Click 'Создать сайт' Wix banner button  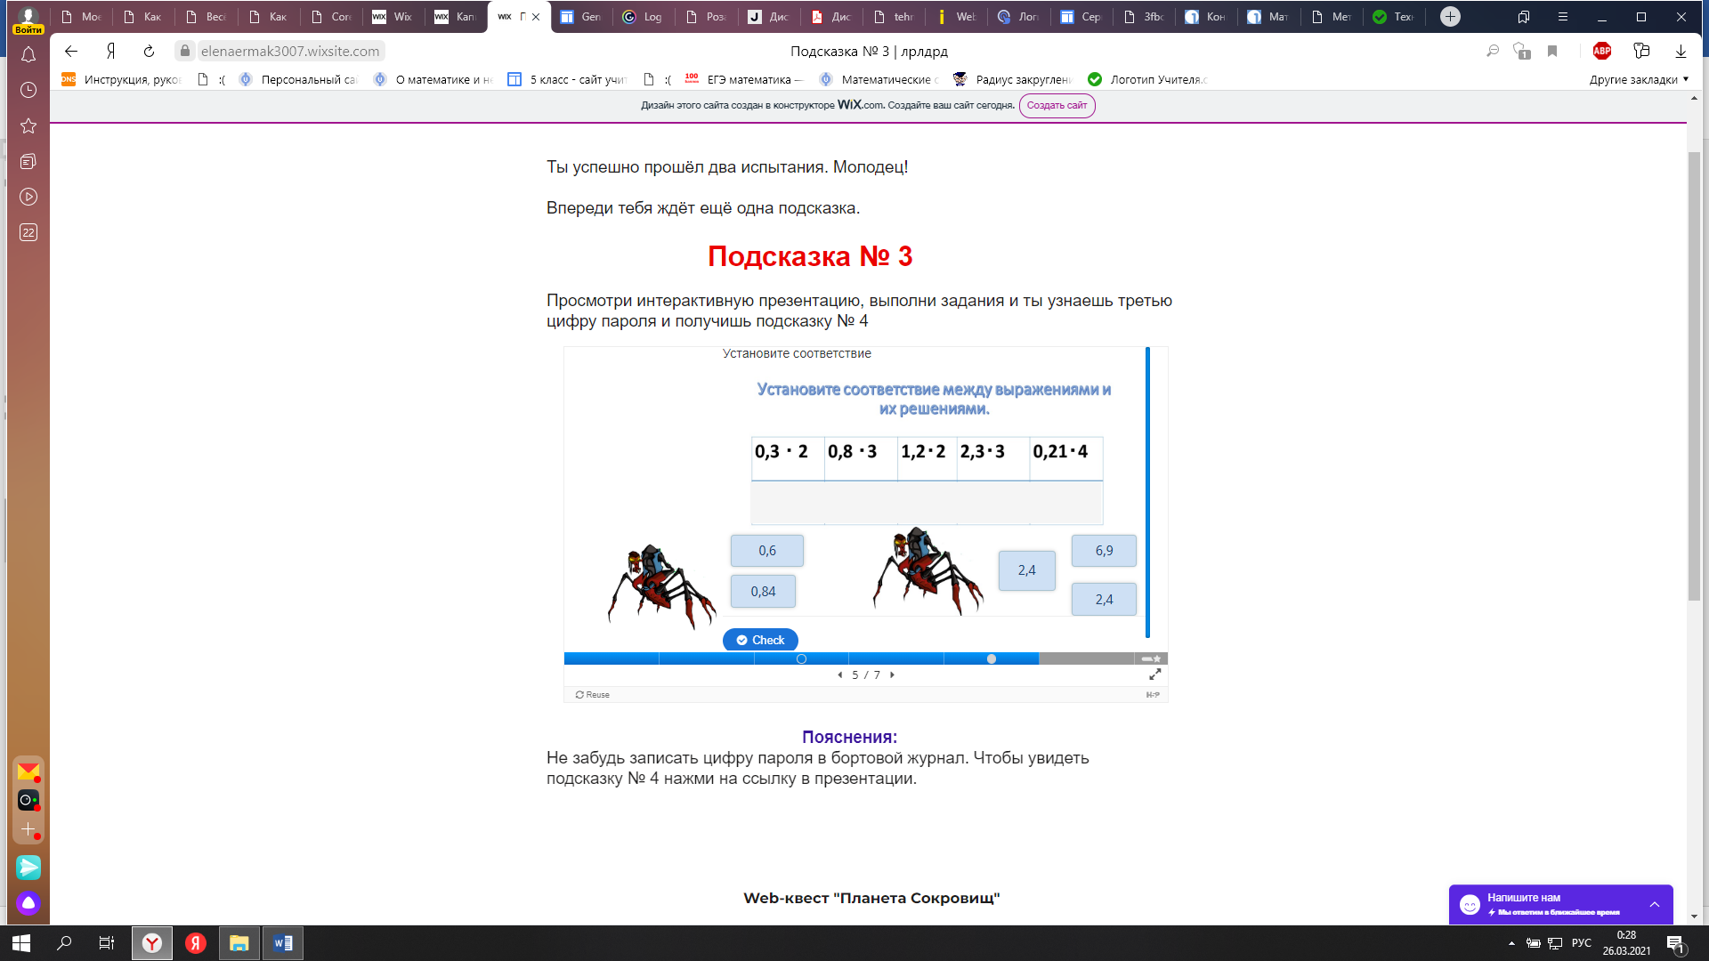[x=1057, y=105]
